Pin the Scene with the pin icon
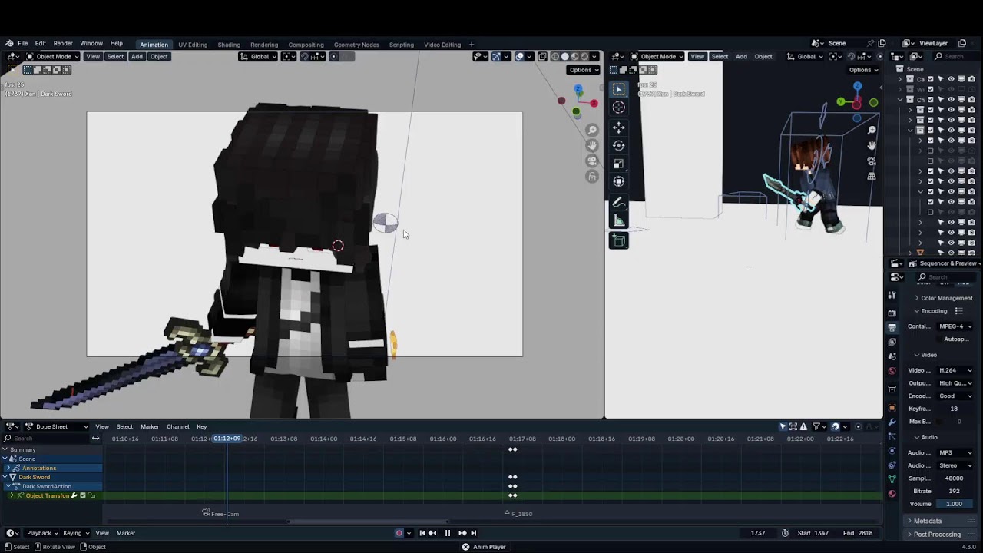 pos(870,43)
